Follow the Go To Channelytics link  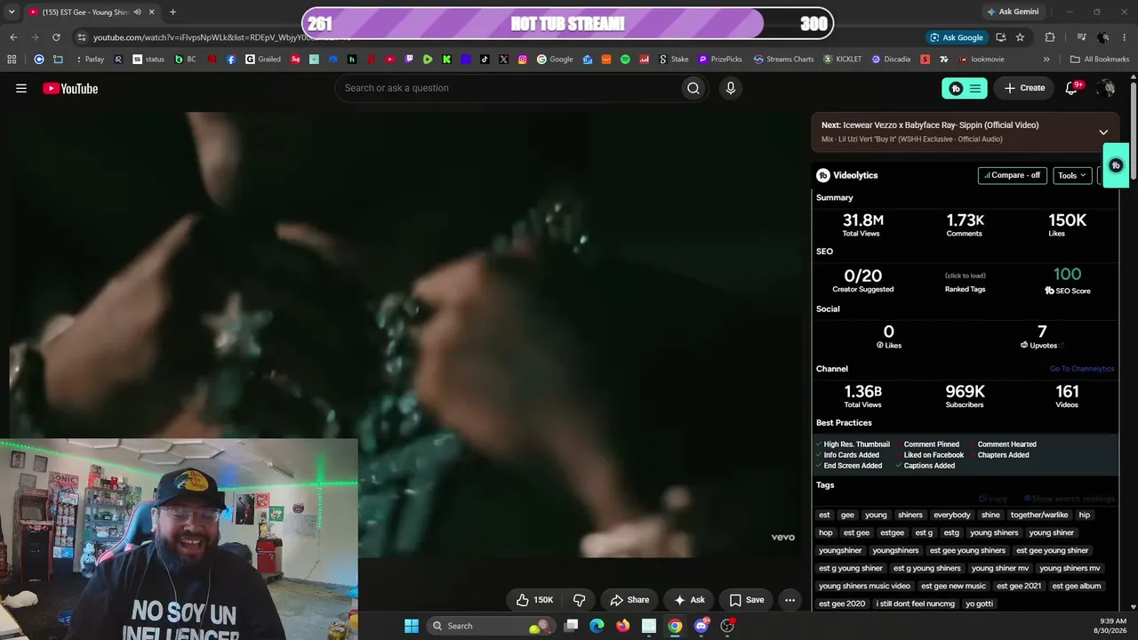click(1082, 369)
